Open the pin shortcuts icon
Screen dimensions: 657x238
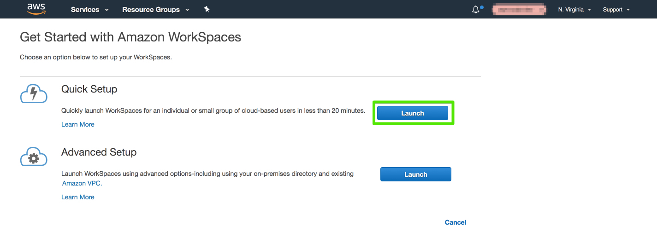click(x=207, y=9)
